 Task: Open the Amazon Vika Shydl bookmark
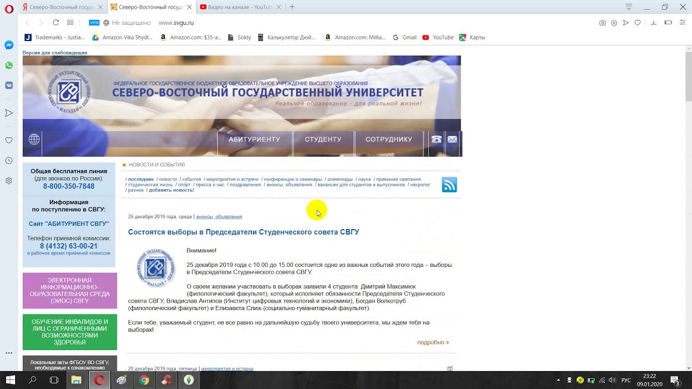(x=122, y=37)
